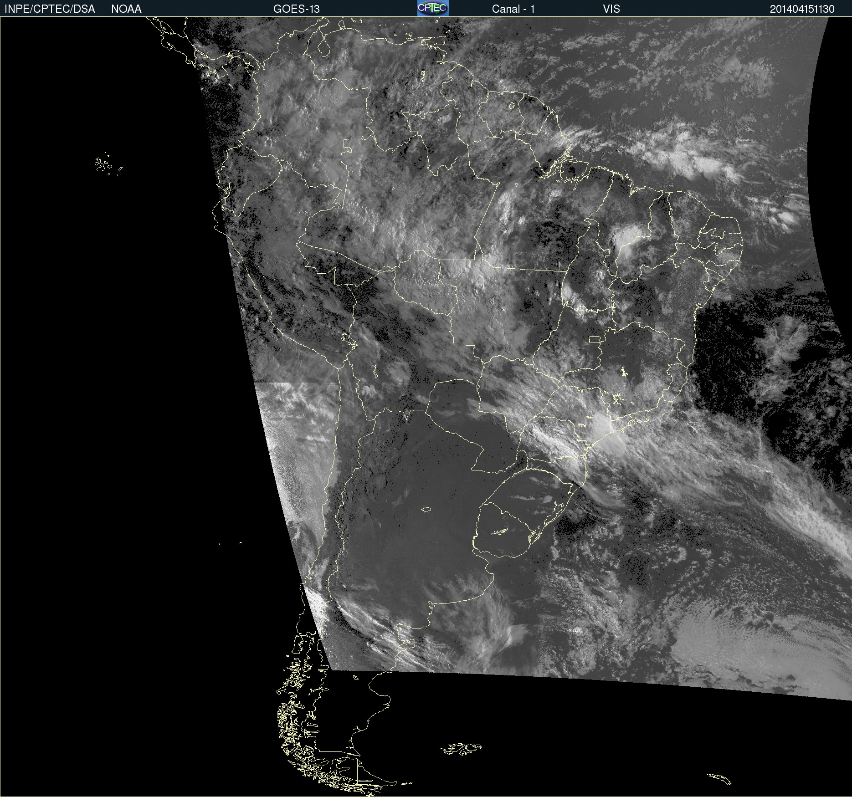Click the CPTEC logo in header
Viewport: 852px width, 797px height.
coord(433,8)
